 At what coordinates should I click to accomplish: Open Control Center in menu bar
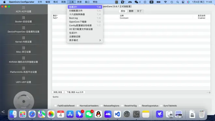(x=183, y=2)
